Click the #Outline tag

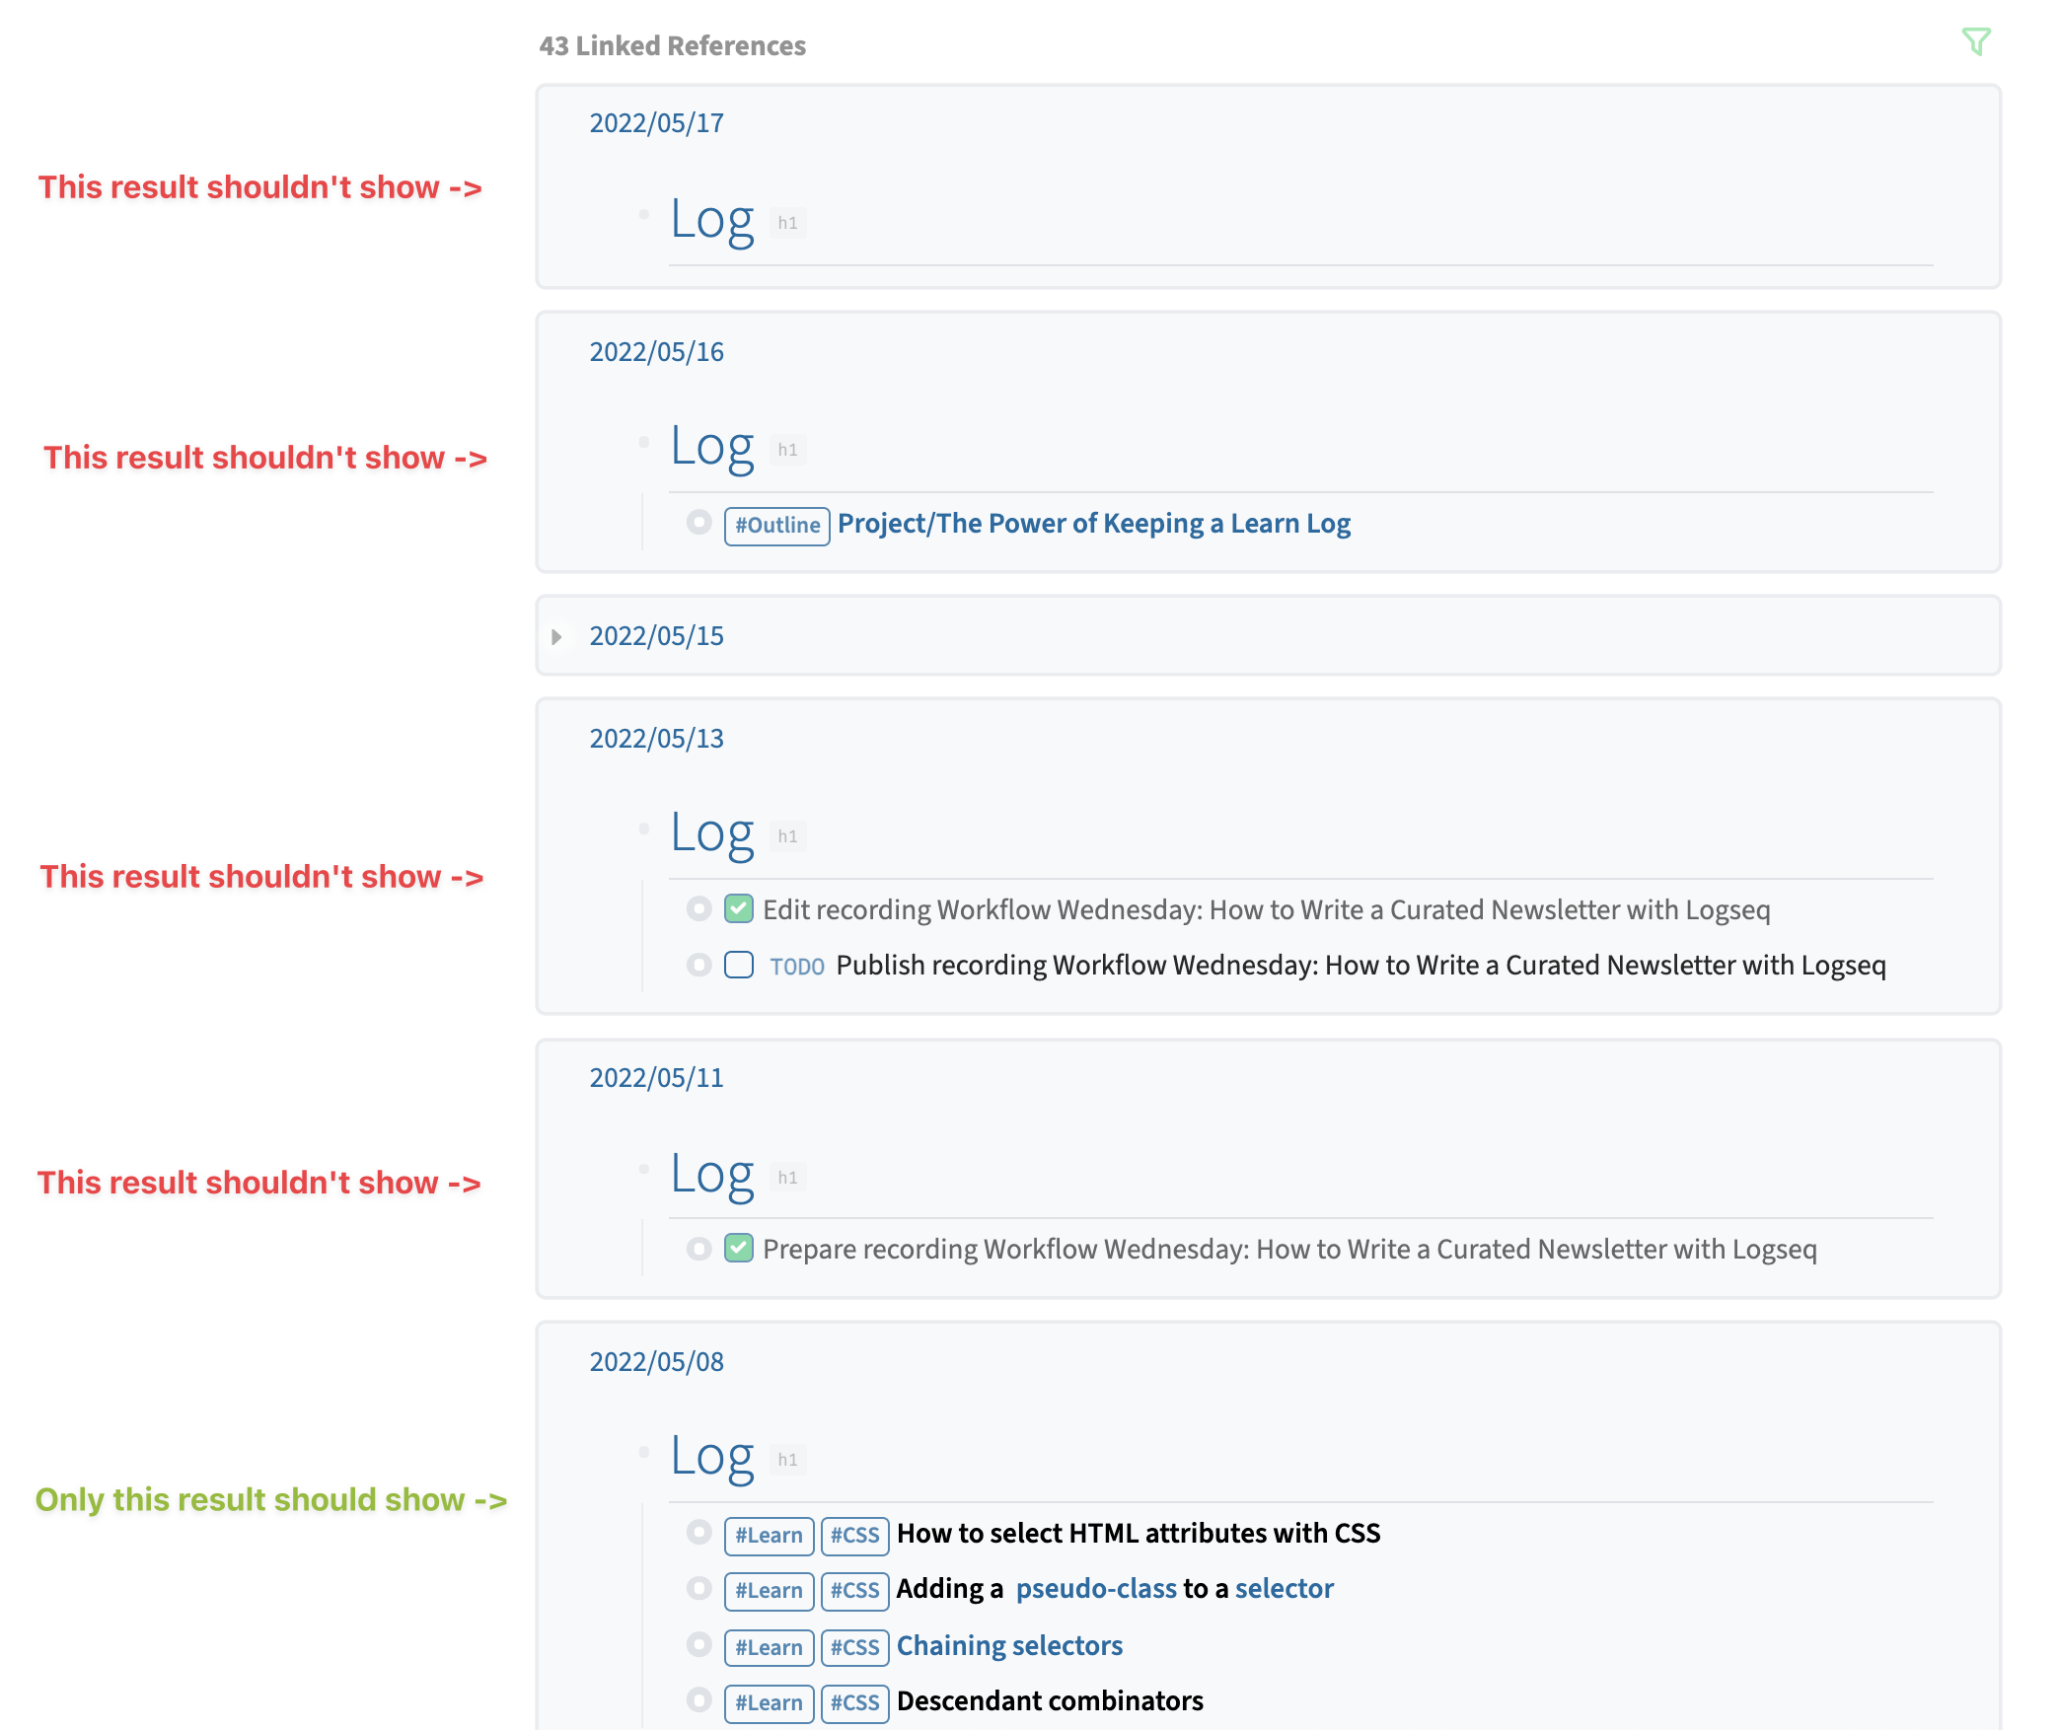click(x=776, y=525)
